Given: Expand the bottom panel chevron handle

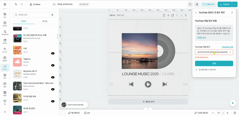Looking at the screenshot, I should click(x=148, y=109).
